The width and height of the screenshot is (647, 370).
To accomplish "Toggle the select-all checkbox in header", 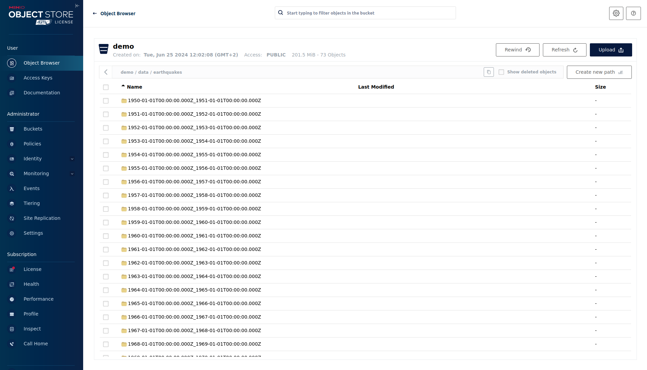I will 106,87.
